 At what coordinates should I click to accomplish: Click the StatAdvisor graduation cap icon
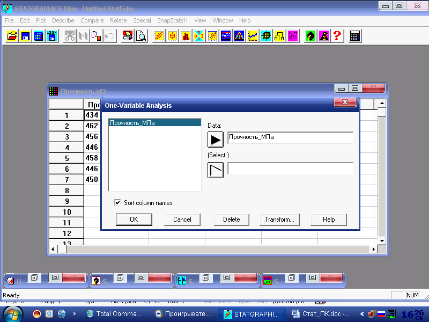point(310,36)
